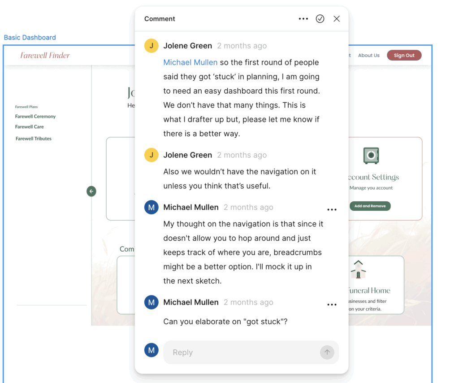The width and height of the screenshot is (459, 383).
Task: Go to Farewell Care in the sidebar
Action: tap(30, 127)
